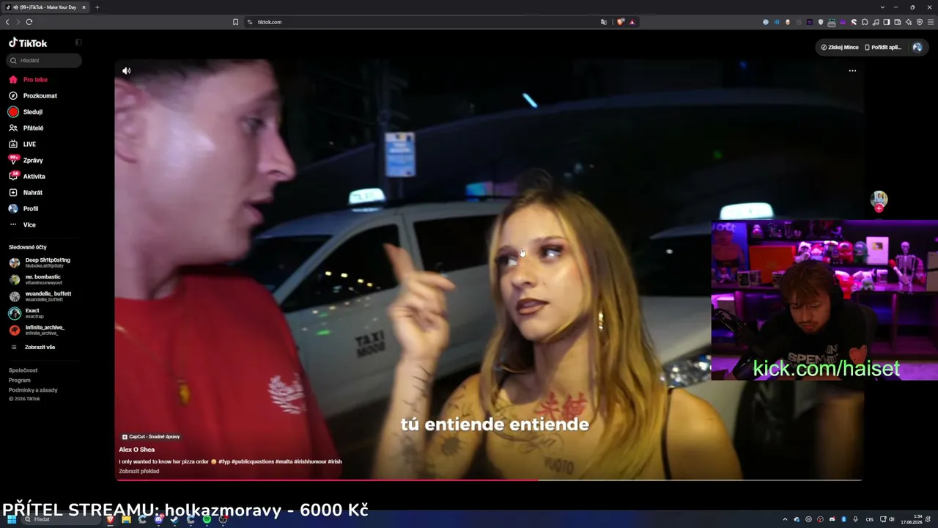Open the Brave VPN shield icon
Viewport: 938px width, 528px height.
[x=920, y=22]
